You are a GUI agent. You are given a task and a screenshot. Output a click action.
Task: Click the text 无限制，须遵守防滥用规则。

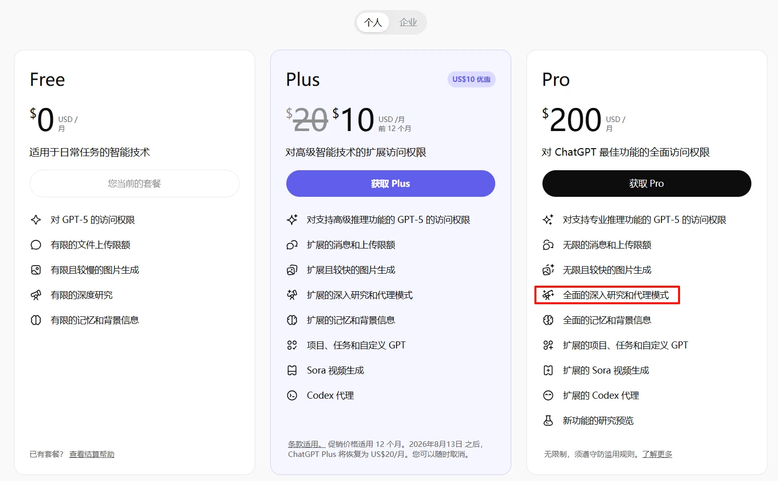[593, 454]
